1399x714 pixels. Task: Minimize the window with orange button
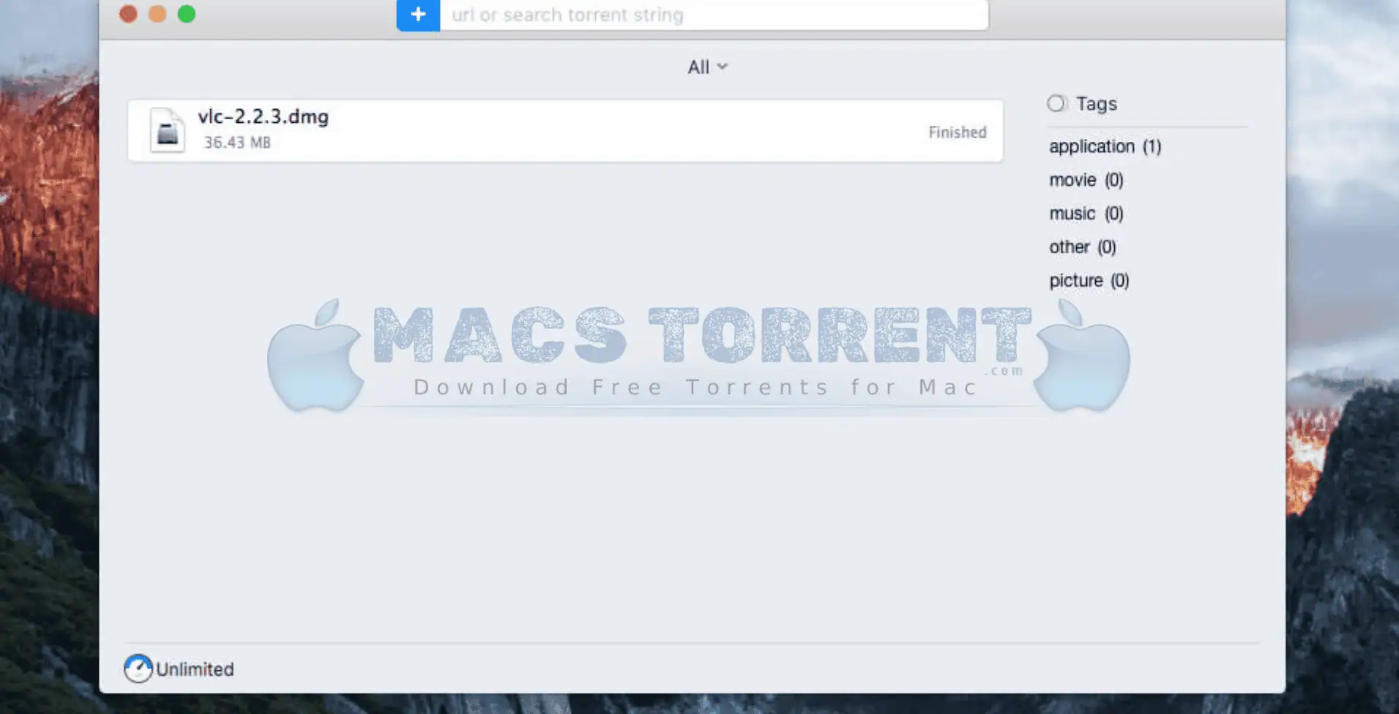coord(157,14)
